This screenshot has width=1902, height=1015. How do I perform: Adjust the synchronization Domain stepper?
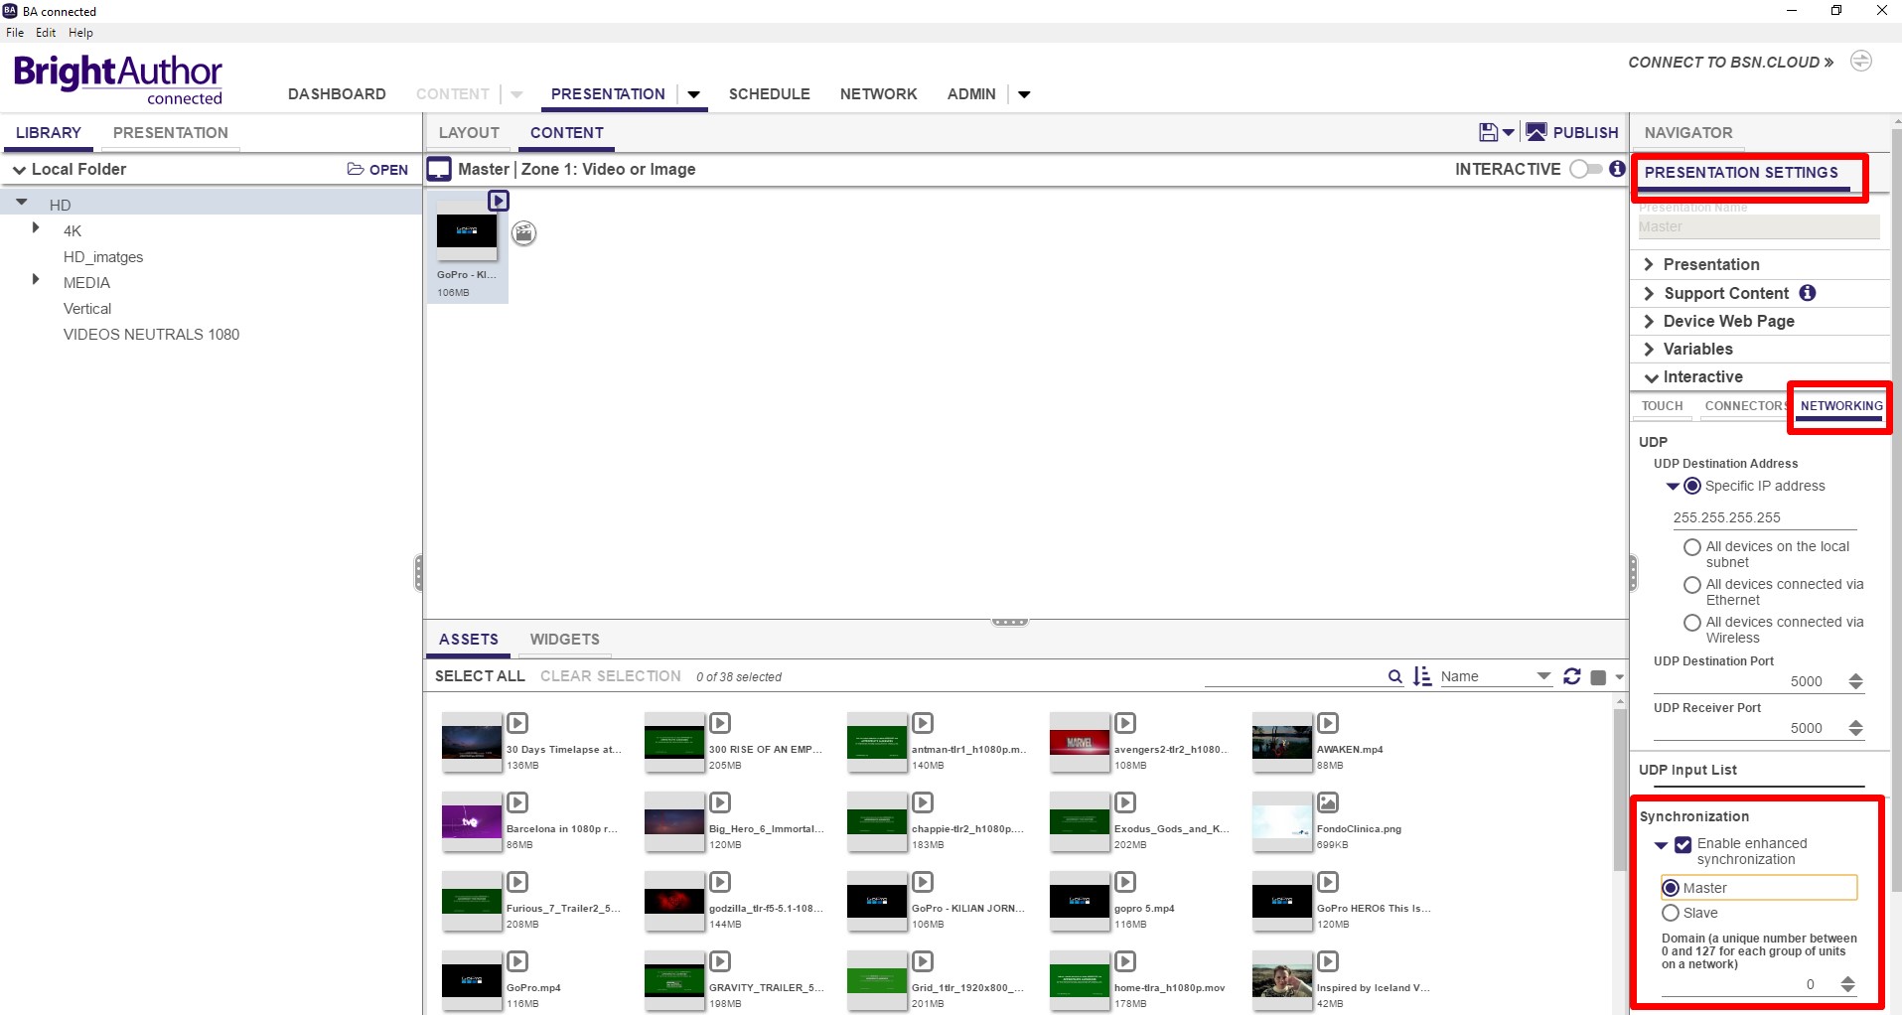1847,984
